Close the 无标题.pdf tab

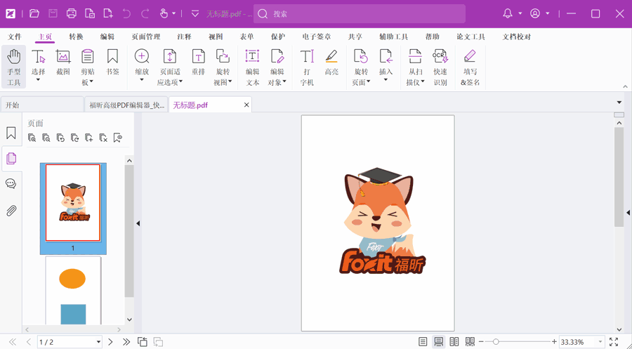click(246, 105)
